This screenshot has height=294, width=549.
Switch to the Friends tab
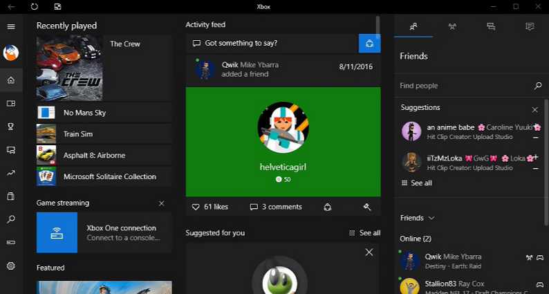point(413,26)
